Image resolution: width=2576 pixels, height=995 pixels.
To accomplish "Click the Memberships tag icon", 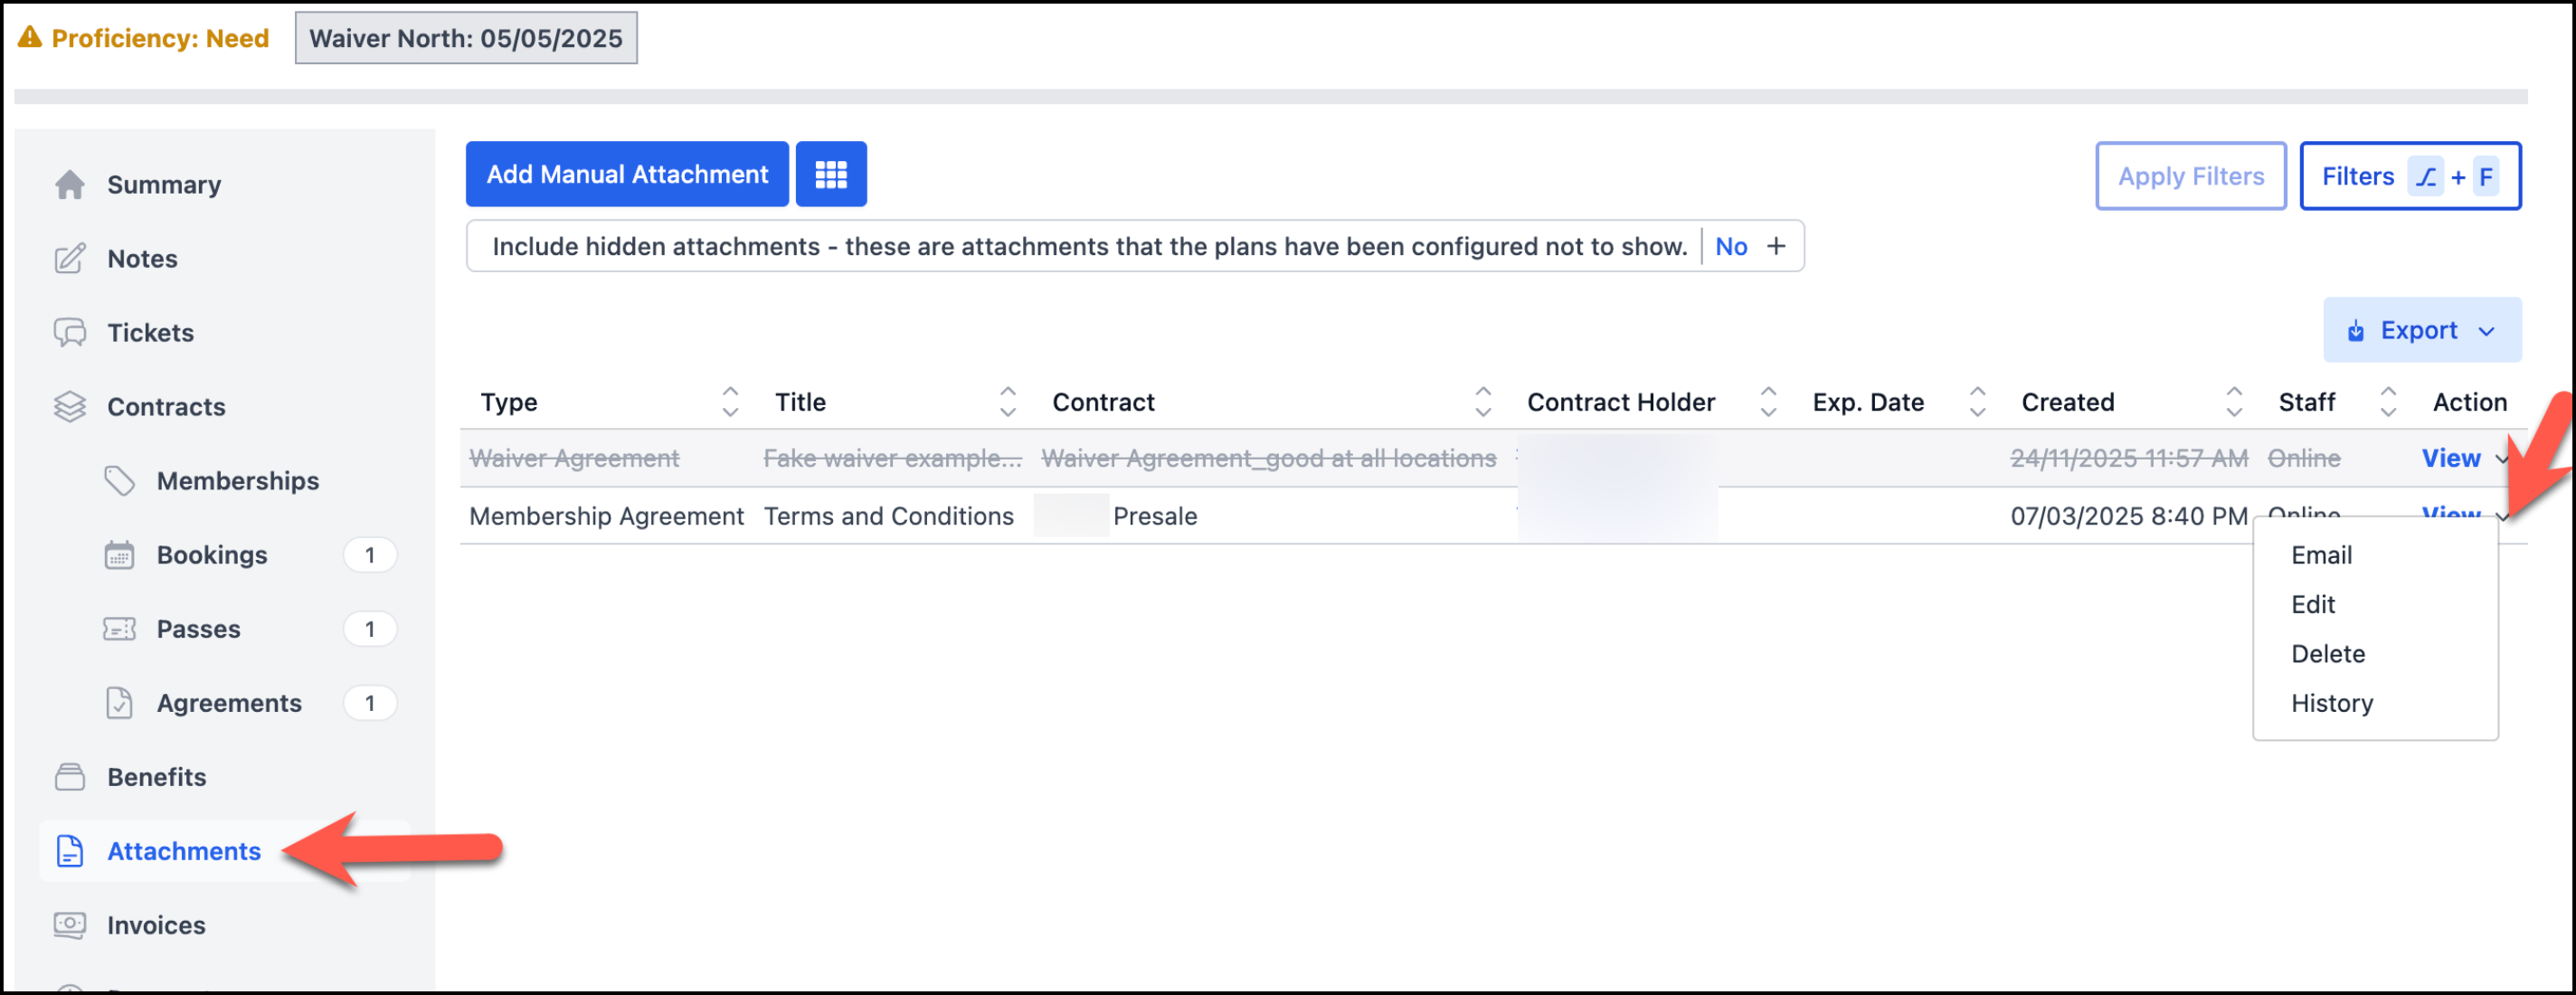I will (x=119, y=481).
